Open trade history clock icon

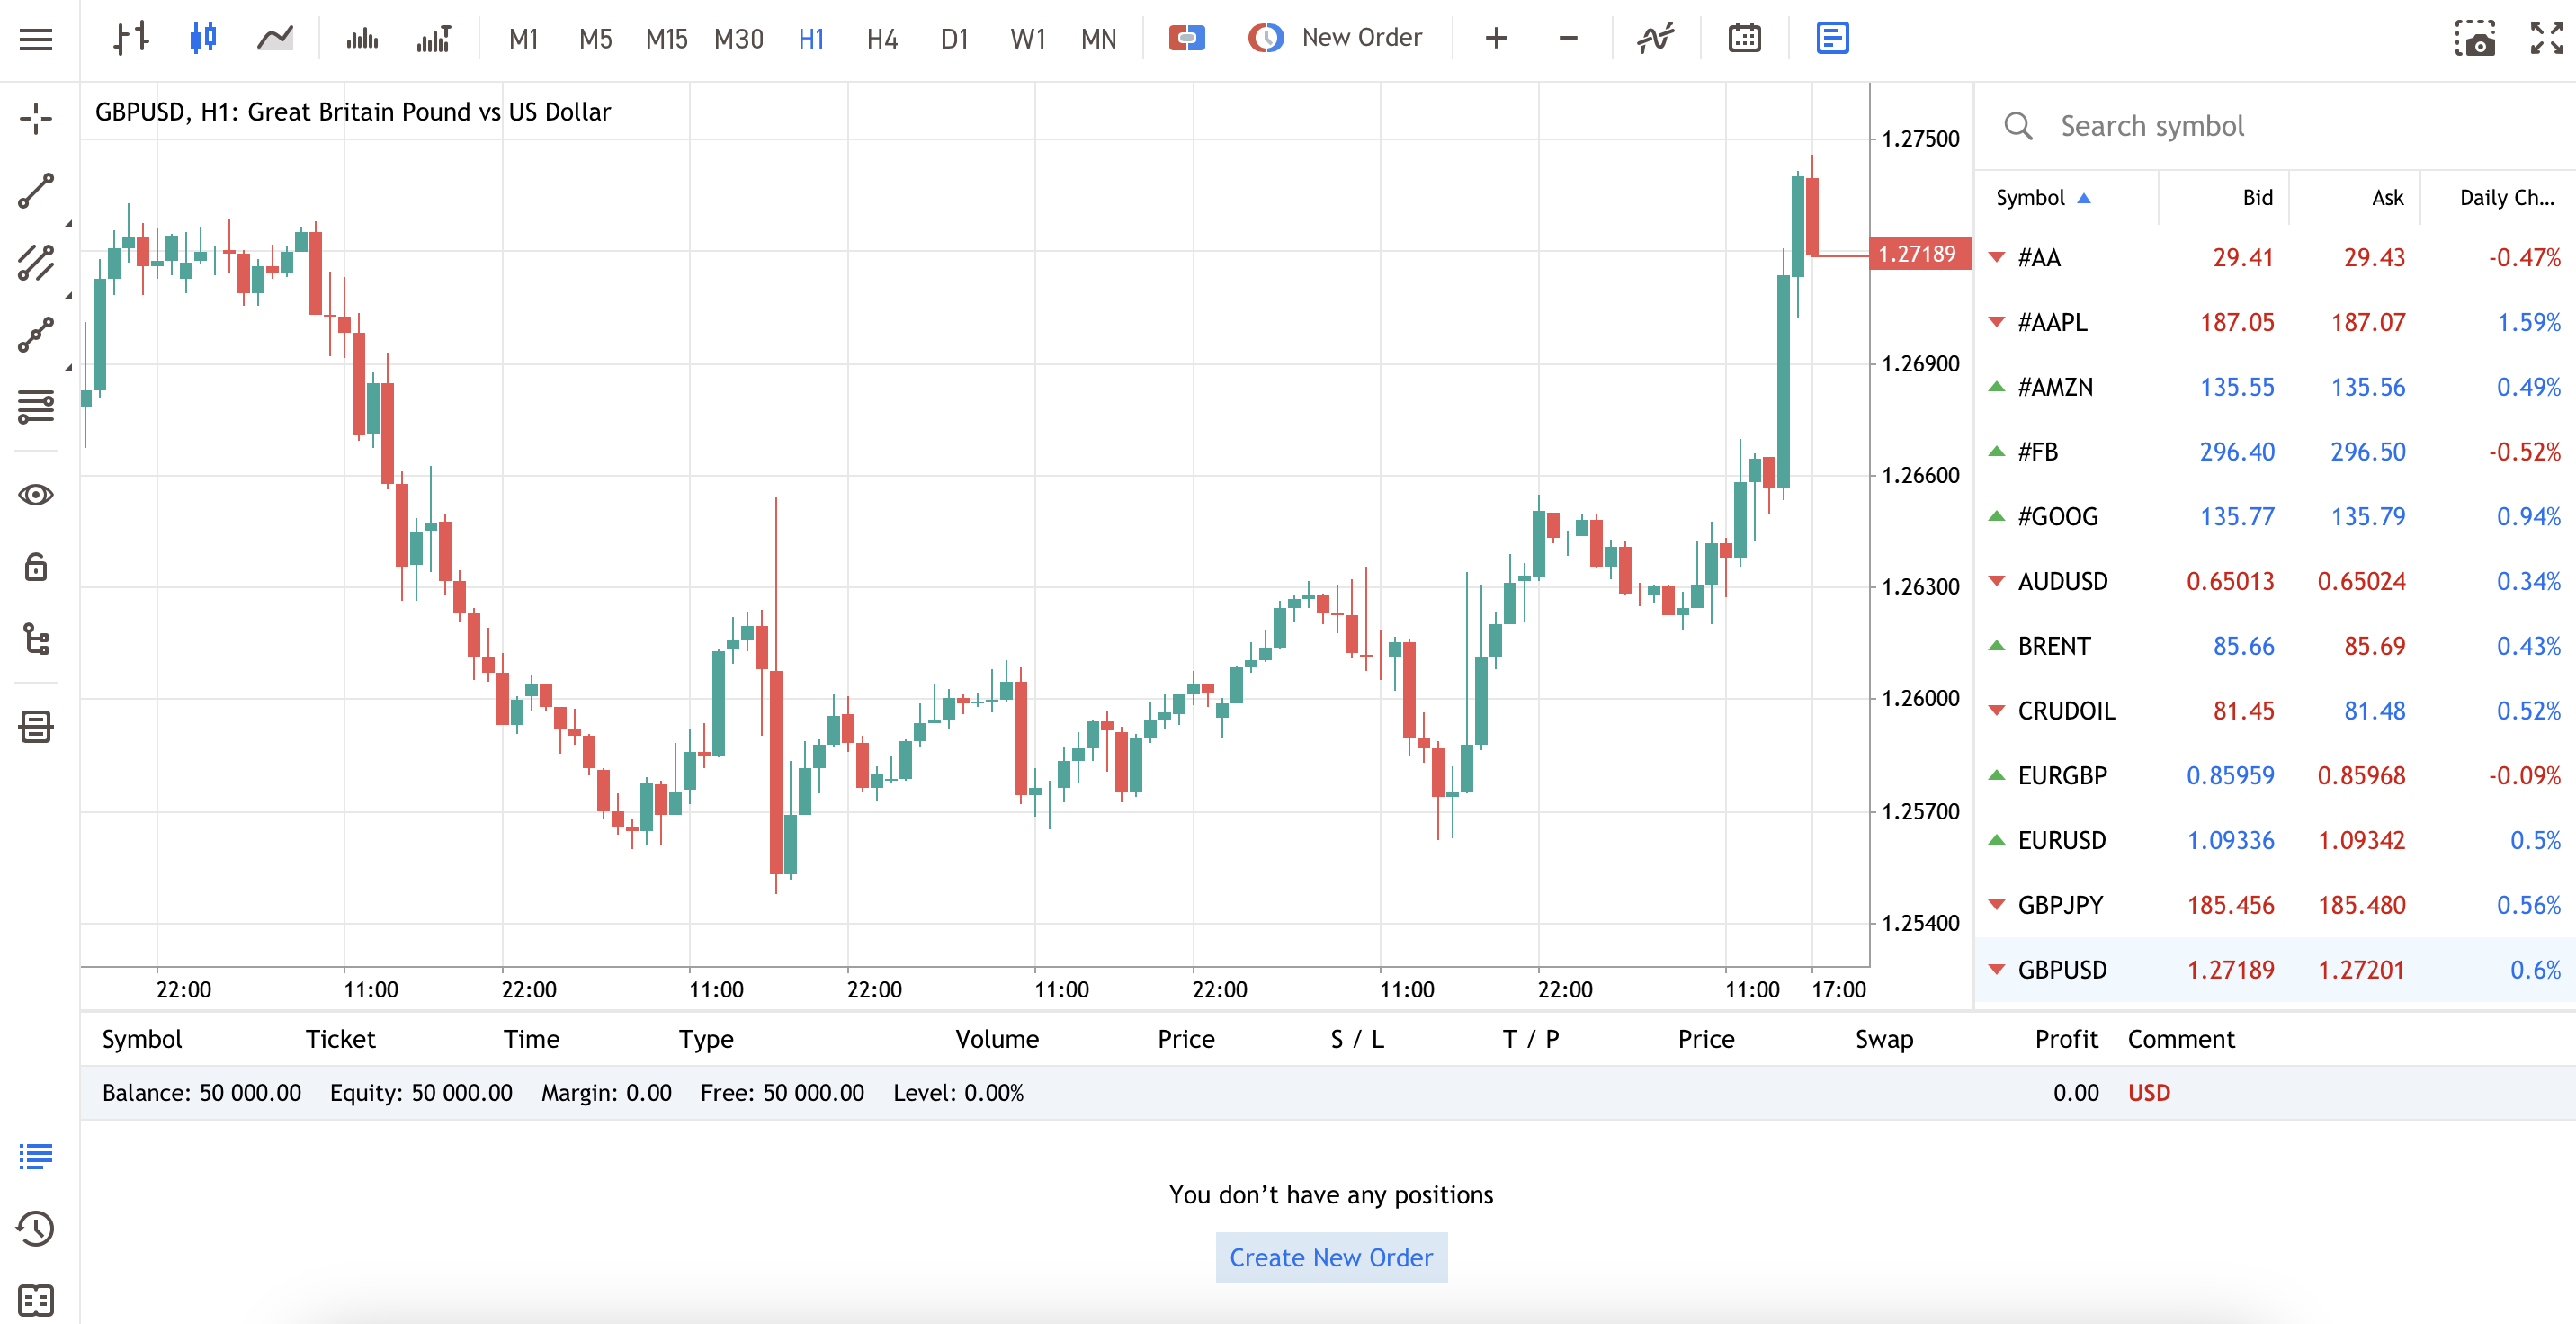36,1229
